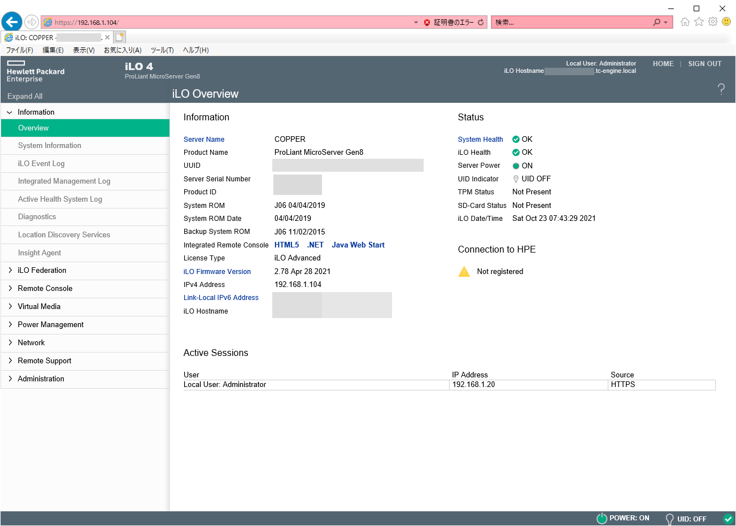Viewport: 736px width, 526px height.
Task: Open the search provider dropdown arrow
Action: click(x=665, y=23)
